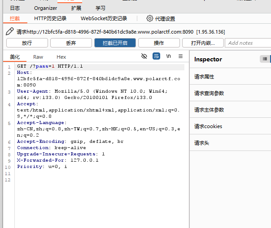271x228 pixels.
Task: Expand 请求属性 section in Inspector
Action: tap(230, 77)
